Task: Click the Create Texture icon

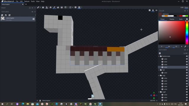Action: [x=6, y=15]
